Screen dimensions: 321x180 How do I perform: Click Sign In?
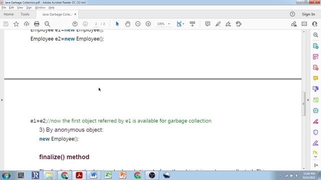coord(308,14)
